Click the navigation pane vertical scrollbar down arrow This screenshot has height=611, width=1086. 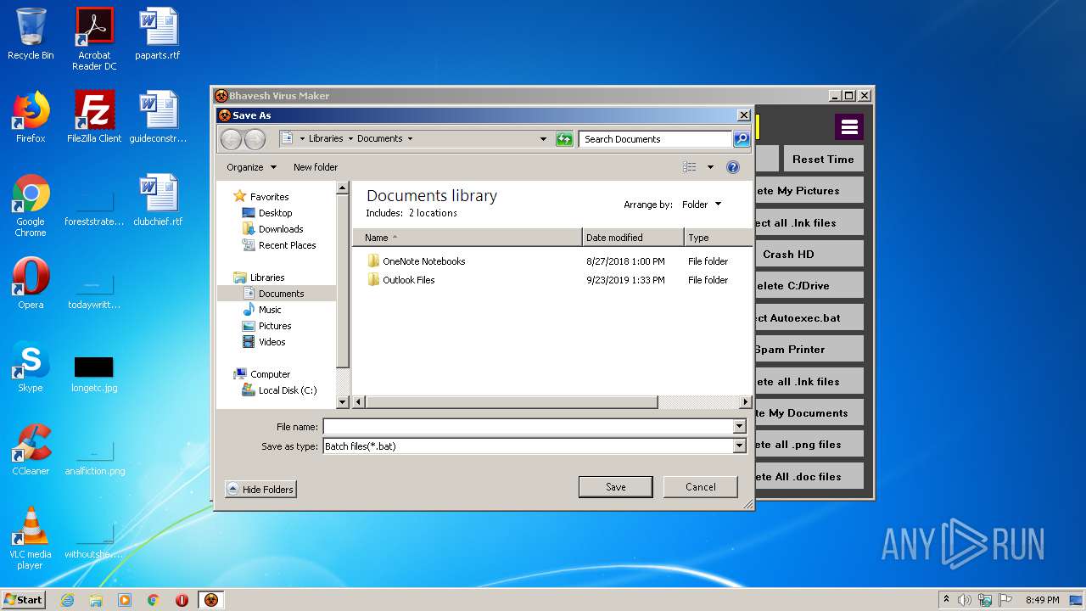[343, 402]
